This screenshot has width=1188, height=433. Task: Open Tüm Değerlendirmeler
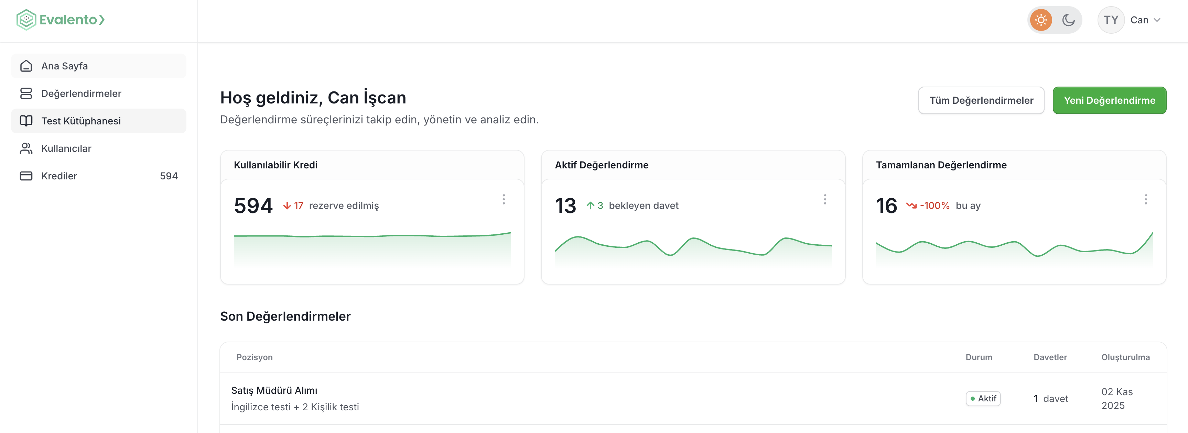[981, 100]
